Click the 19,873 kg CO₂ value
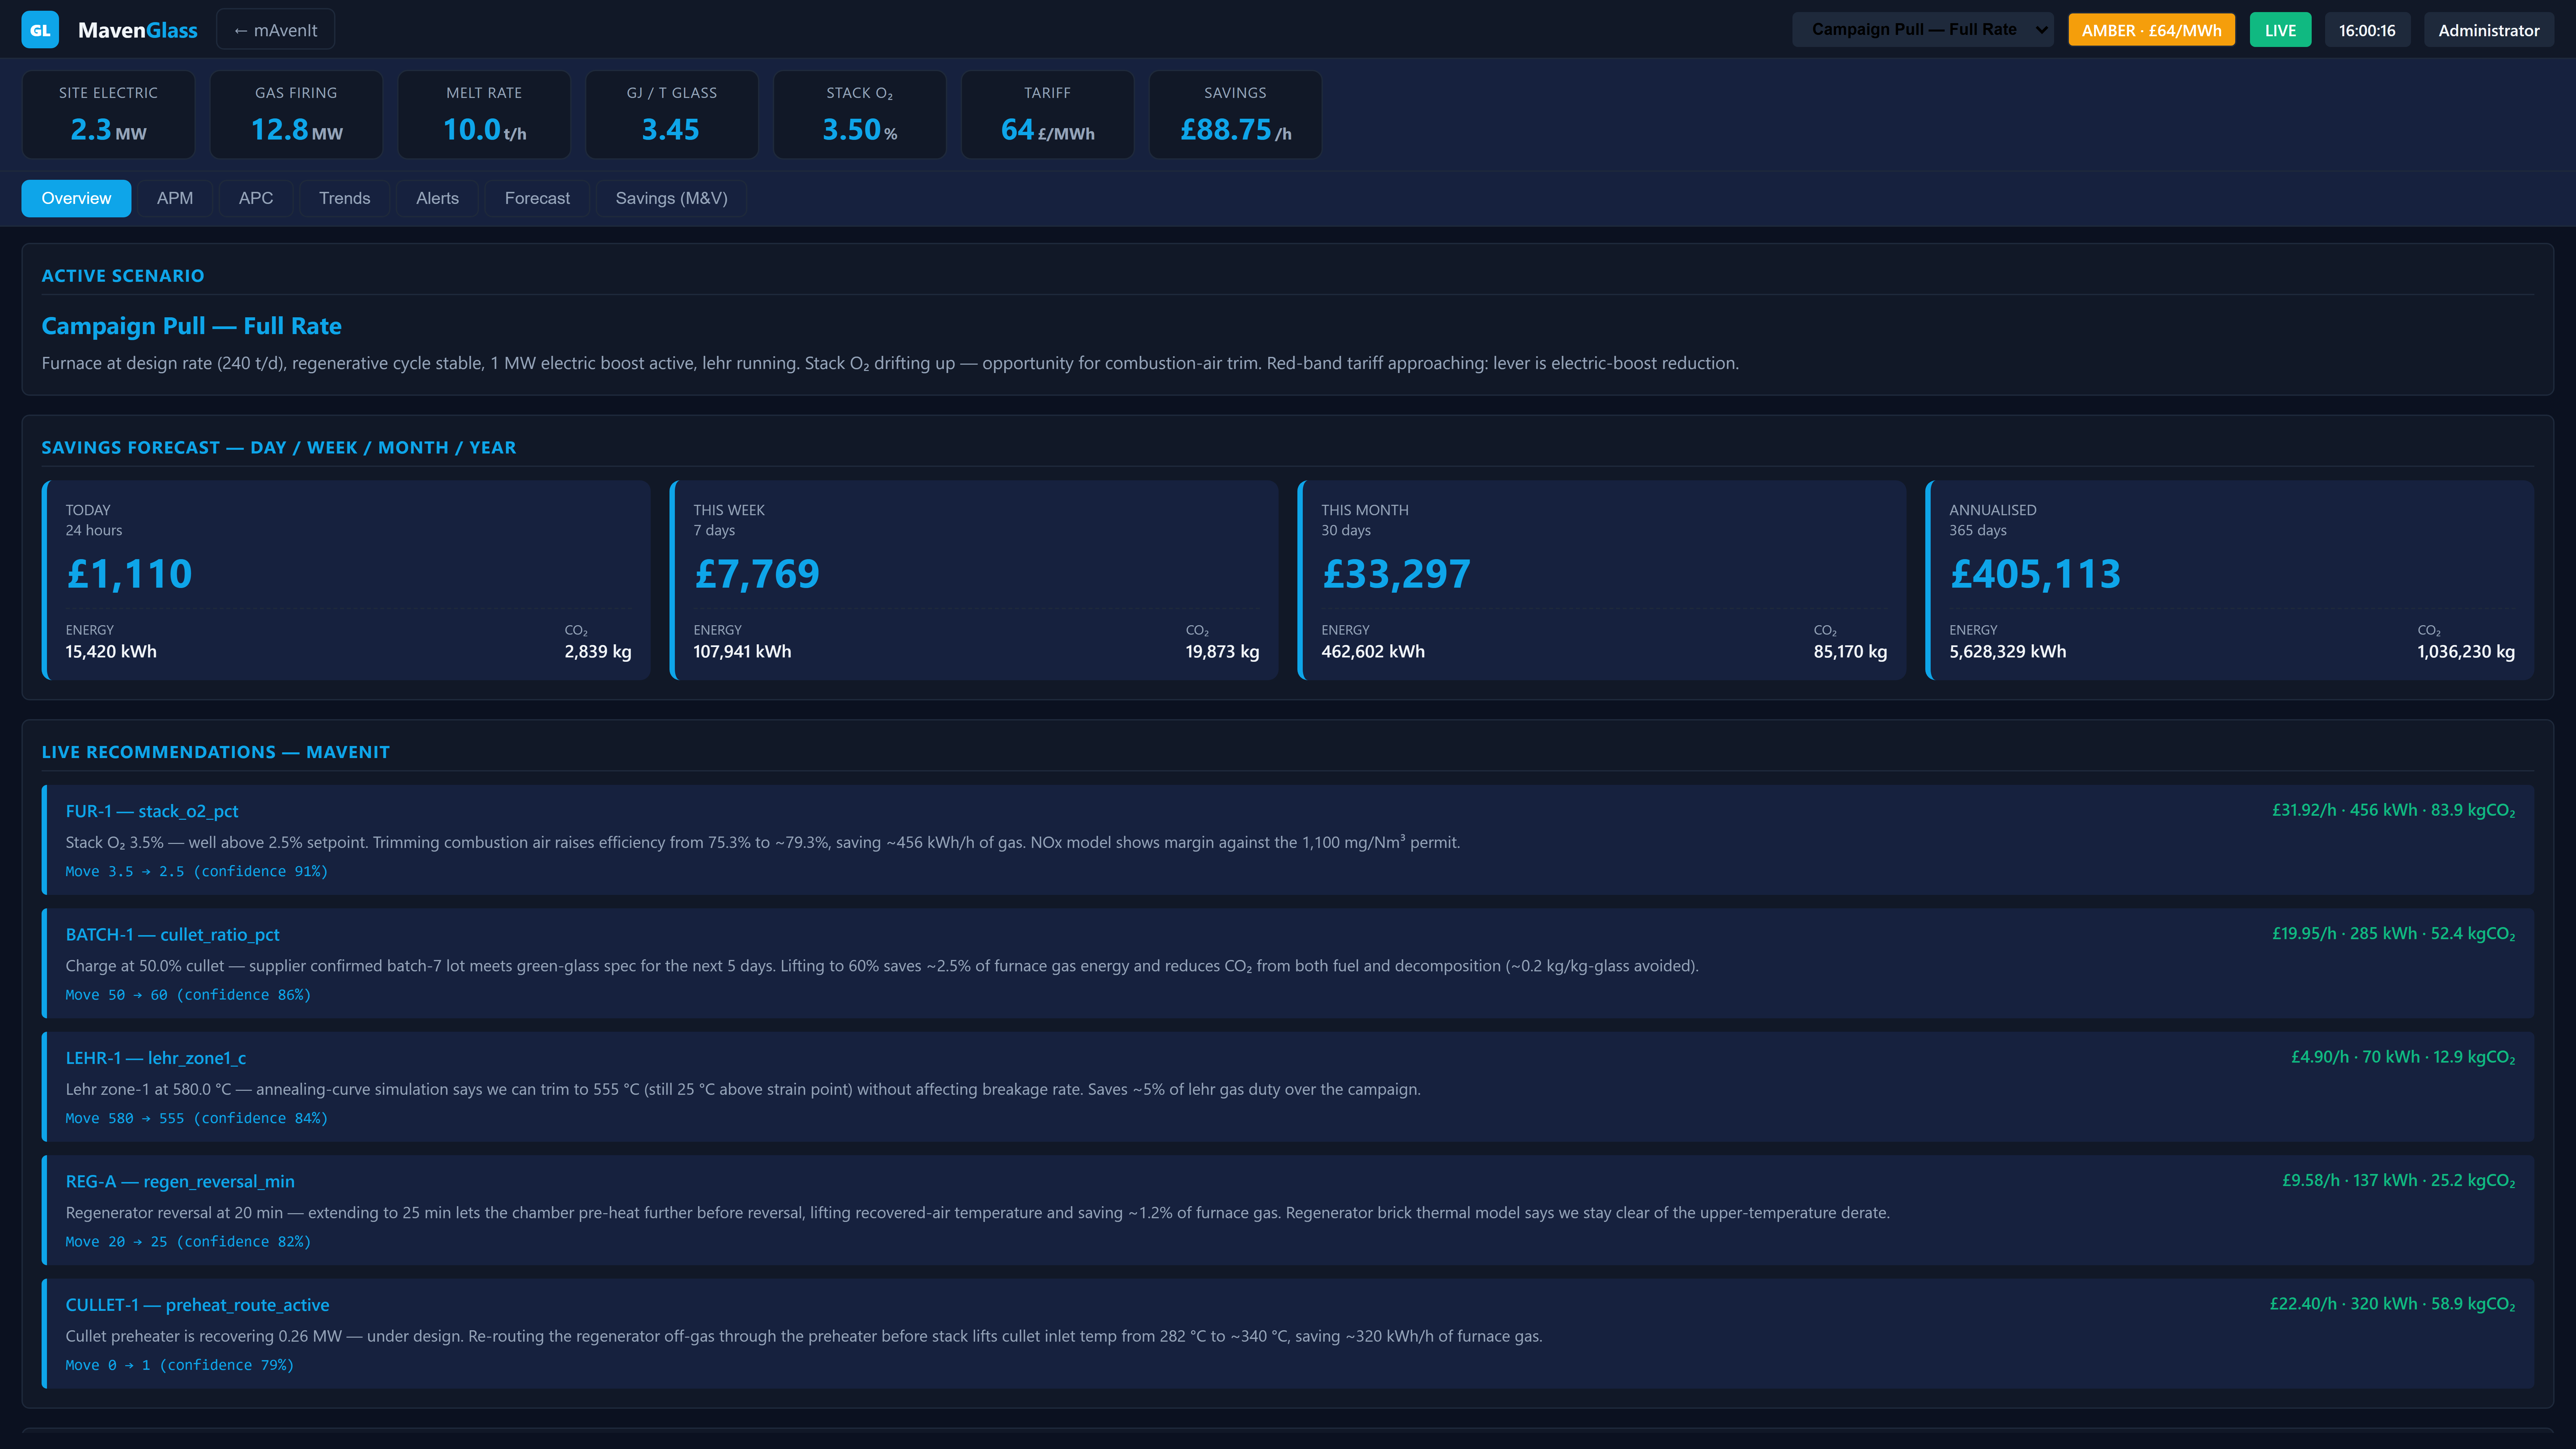This screenshot has height=1449, width=2576. coord(1222,652)
